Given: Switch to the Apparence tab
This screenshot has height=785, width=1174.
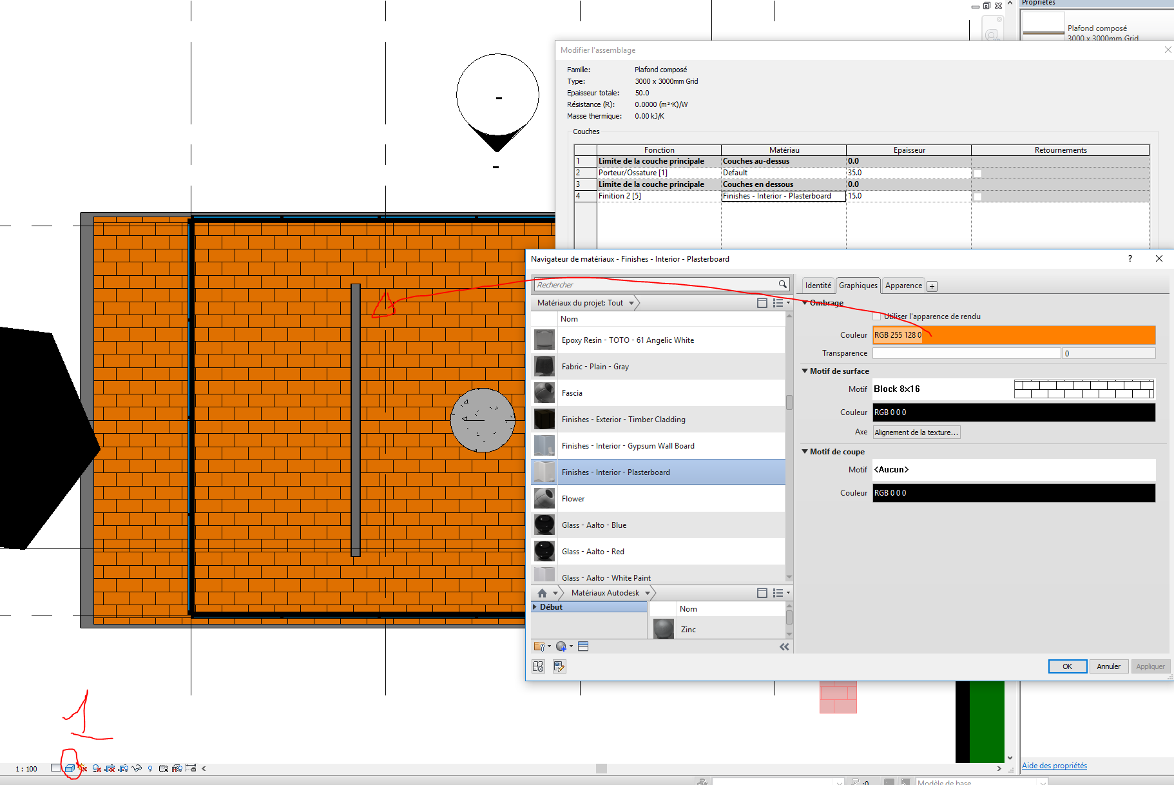Looking at the screenshot, I should (903, 286).
